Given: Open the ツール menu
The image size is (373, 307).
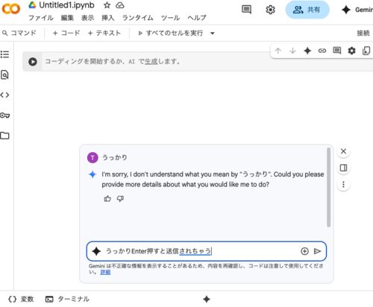Looking at the screenshot, I should tap(170, 18).
